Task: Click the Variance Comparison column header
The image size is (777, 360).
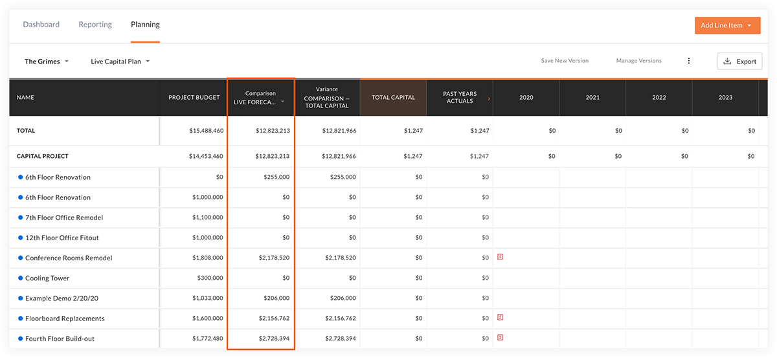Action: (x=327, y=98)
